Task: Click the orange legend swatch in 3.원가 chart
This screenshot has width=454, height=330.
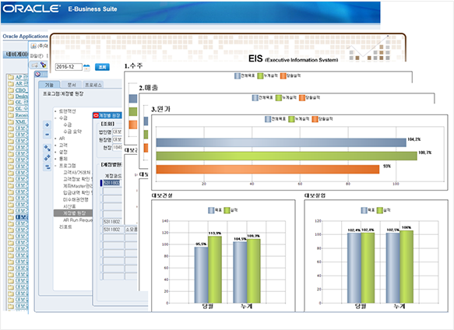Action: coord(315,119)
